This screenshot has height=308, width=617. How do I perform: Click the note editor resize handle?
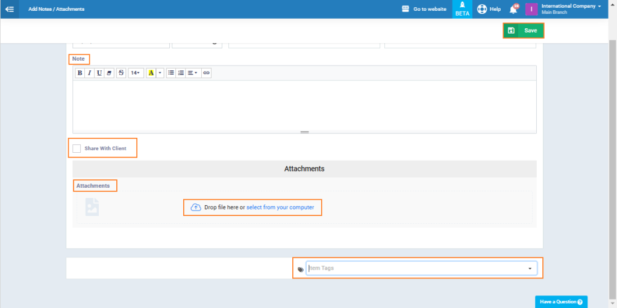pyautogui.click(x=304, y=132)
